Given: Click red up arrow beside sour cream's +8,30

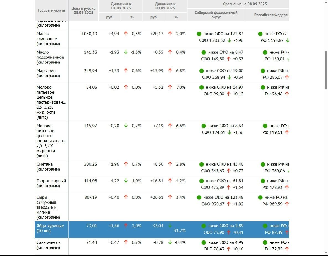Looking at the screenshot, I should 170,164.
